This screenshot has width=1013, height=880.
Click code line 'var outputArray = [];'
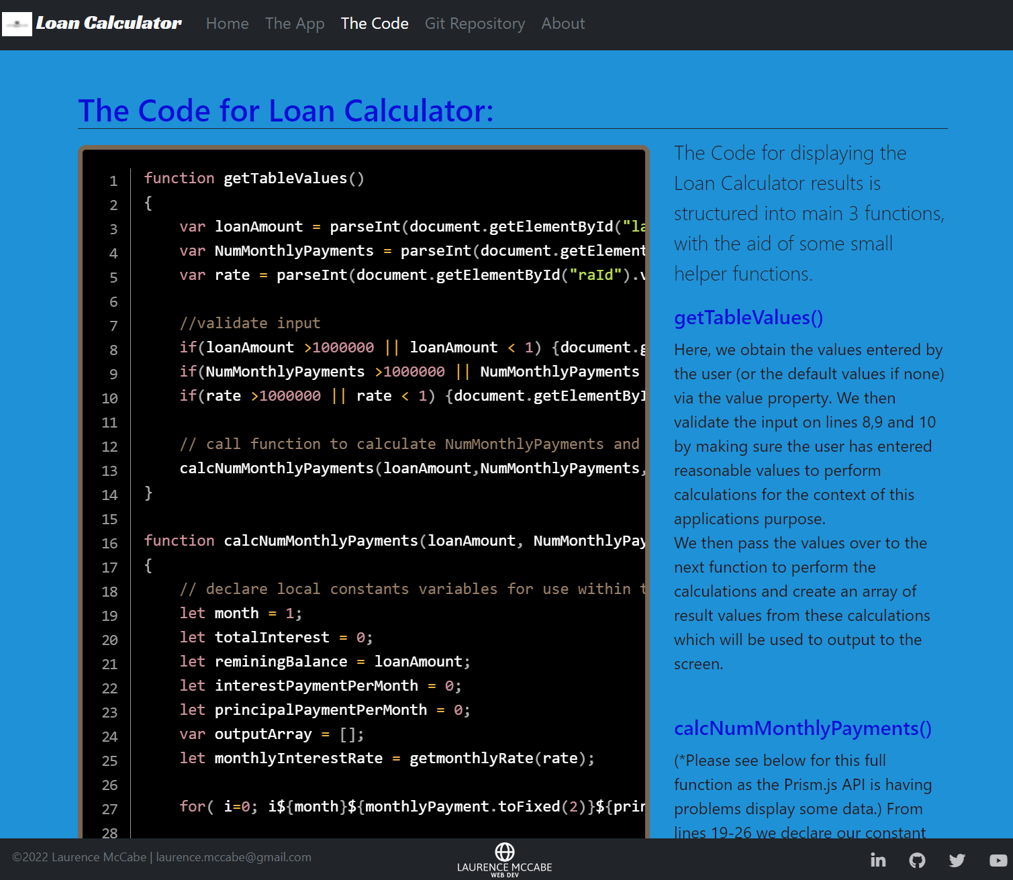(272, 734)
